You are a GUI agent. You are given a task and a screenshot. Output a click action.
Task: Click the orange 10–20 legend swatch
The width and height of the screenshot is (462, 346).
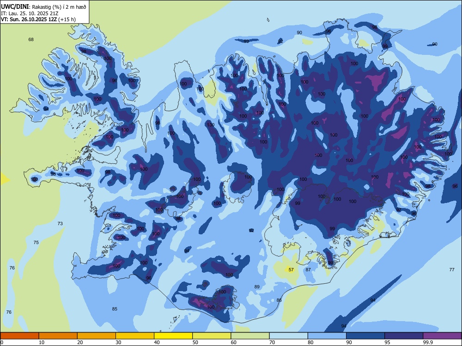pos(58,336)
